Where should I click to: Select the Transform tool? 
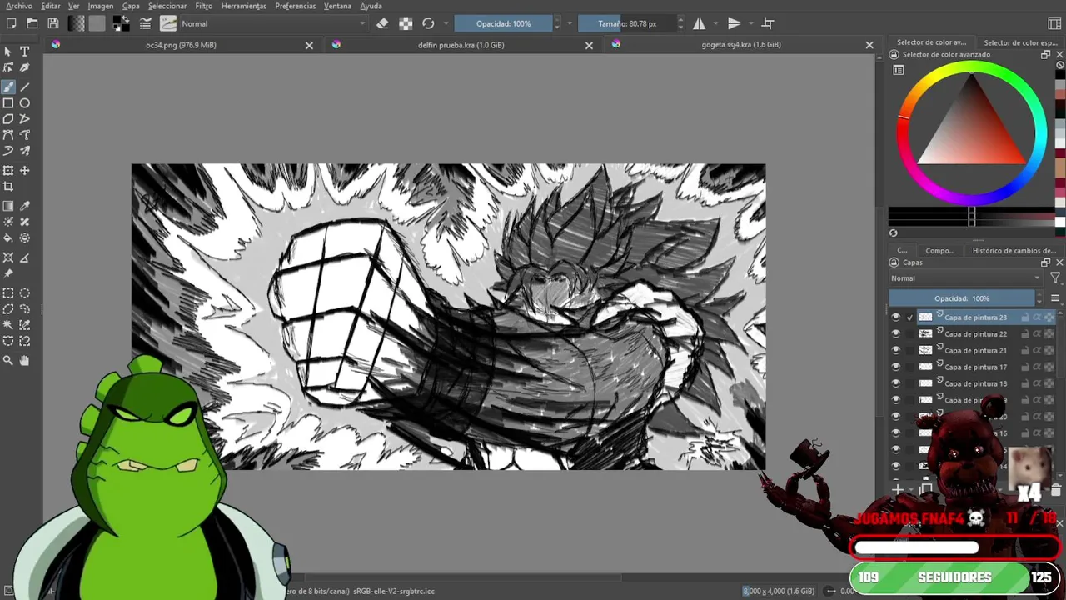pyautogui.click(x=8, y=170)
